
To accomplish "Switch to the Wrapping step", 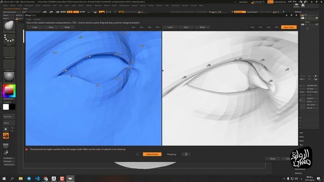I will pos(171,154).
